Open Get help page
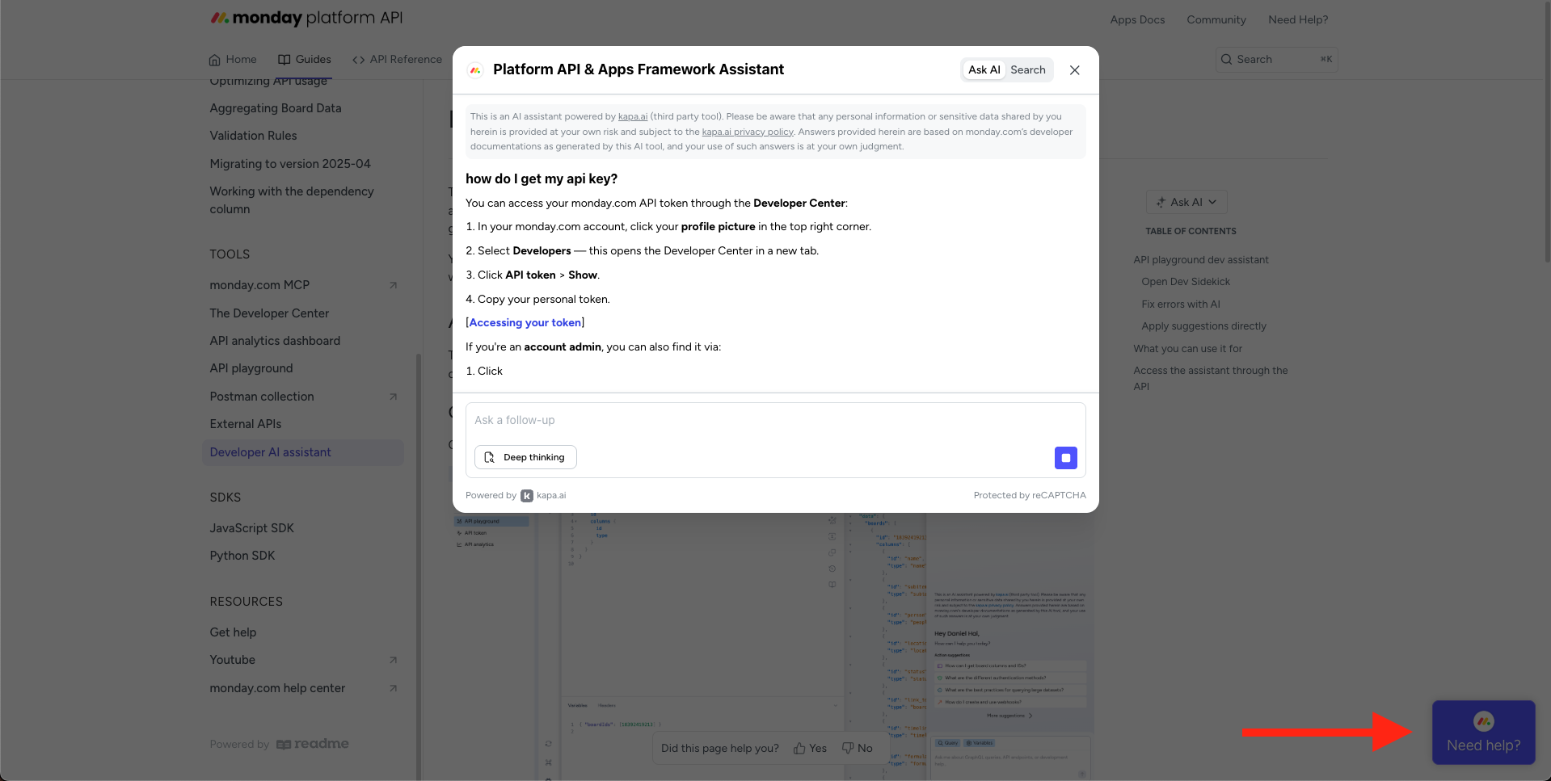Image resolution: width=1551 pixels, height=781 pixels. (233, 632)
